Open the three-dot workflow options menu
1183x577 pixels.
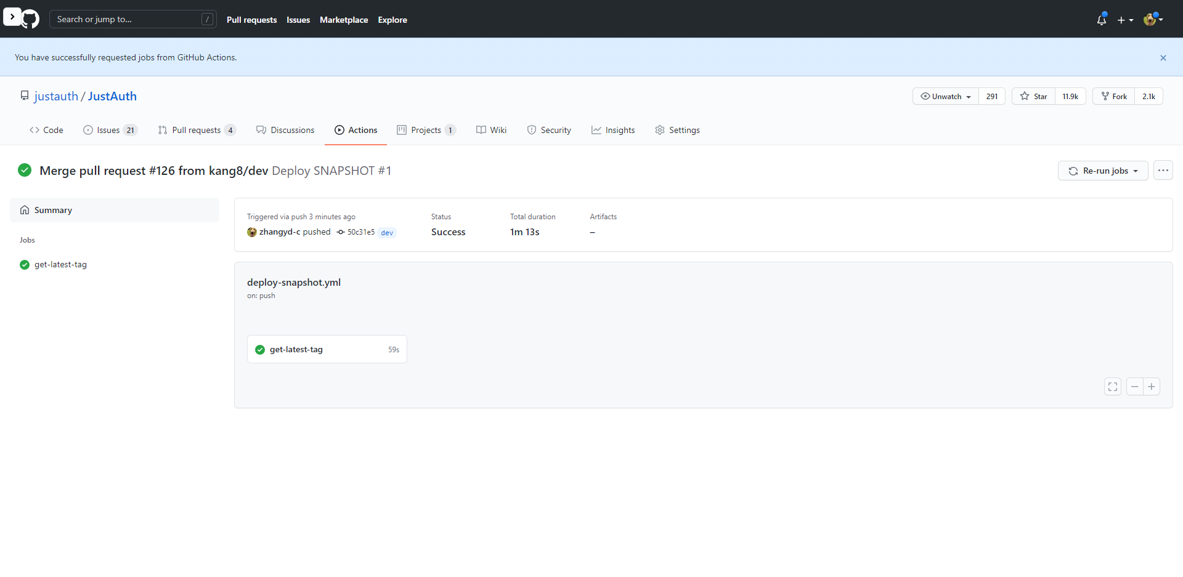1163,171
